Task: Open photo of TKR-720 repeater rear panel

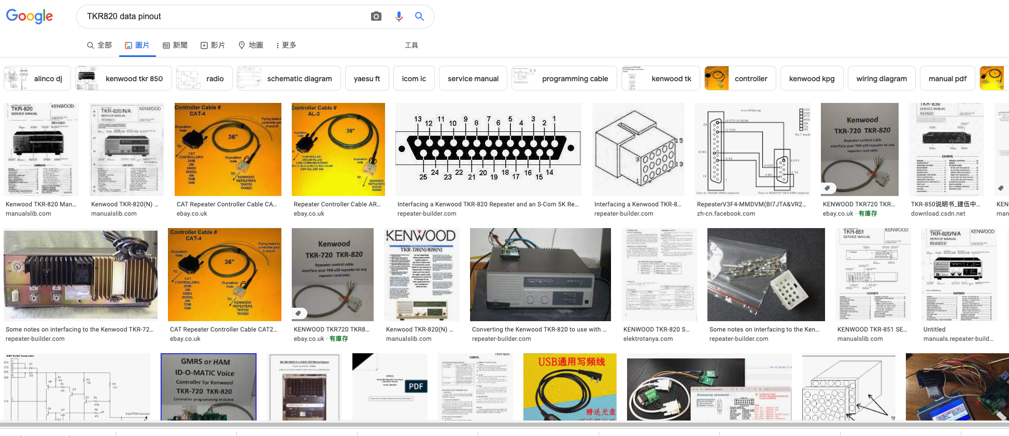Action: click(x=80, y=275)
